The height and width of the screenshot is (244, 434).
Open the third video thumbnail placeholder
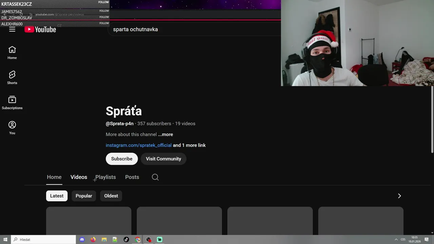click(270, 221)
